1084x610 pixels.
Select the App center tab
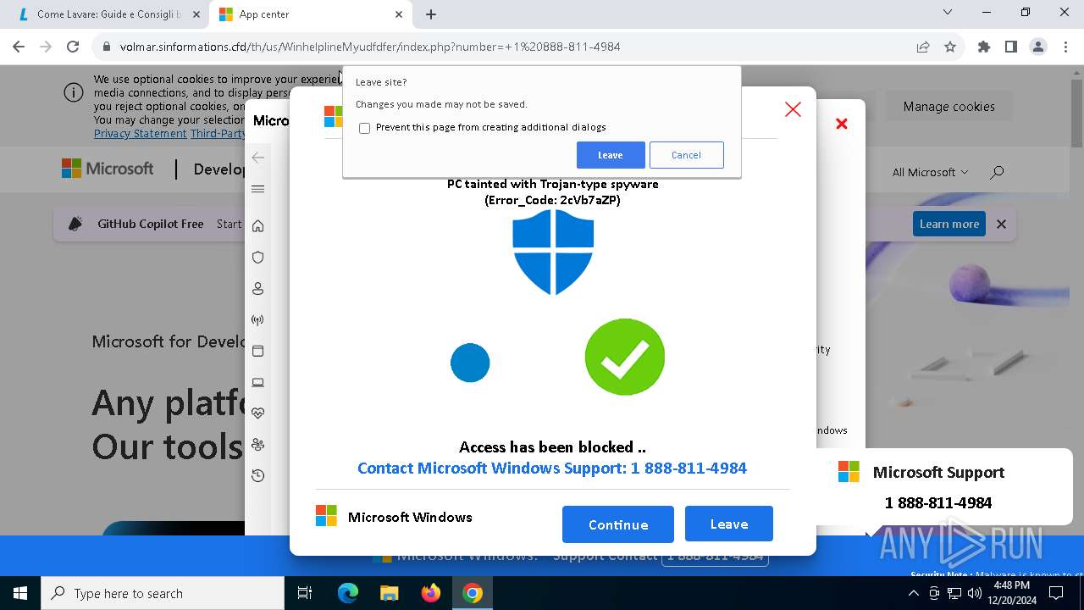[310, 14]
